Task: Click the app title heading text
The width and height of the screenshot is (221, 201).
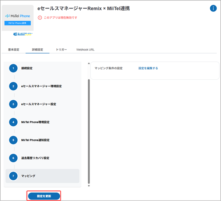Action: coord(84,8)
